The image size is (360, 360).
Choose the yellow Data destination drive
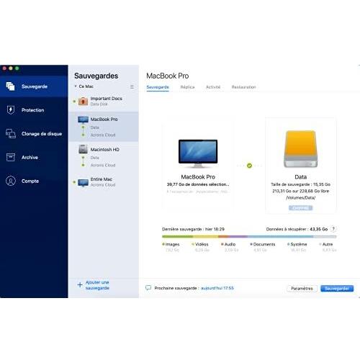coord(300,149)
